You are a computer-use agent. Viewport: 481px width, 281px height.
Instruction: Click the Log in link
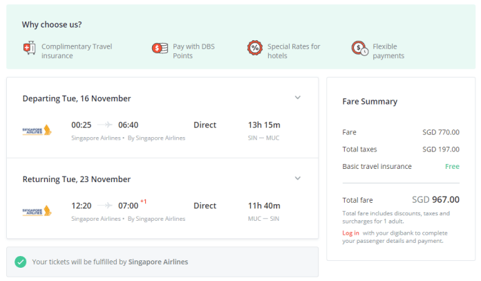(x=350, y=233)
